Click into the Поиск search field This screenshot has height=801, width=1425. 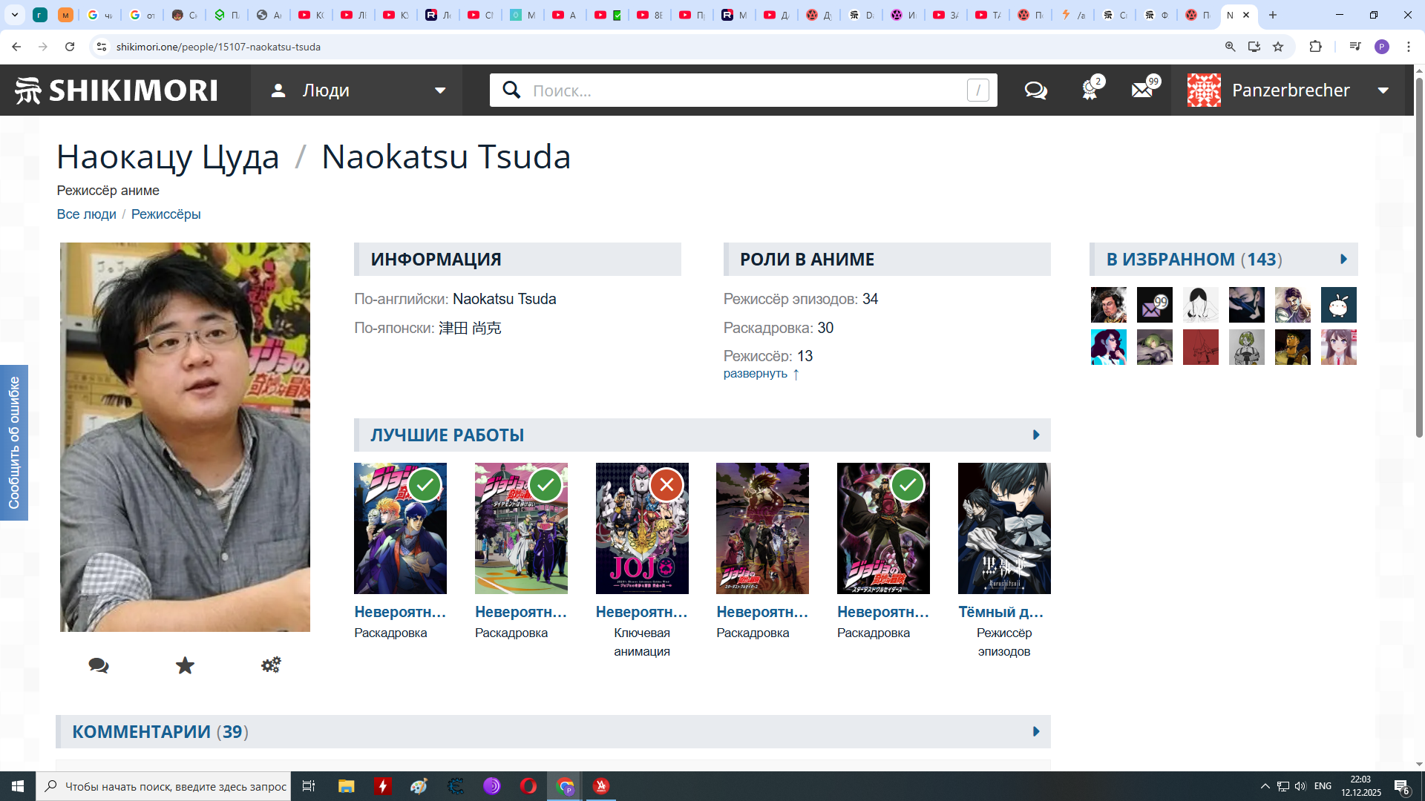pos(742,90)
